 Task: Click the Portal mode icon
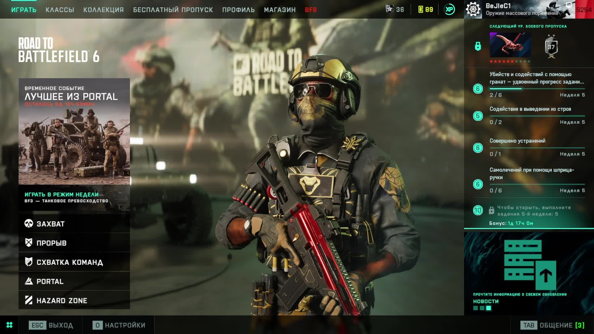pos(29,281)
